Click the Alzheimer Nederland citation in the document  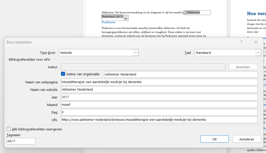pyautogui.click(x=193, y=12)
